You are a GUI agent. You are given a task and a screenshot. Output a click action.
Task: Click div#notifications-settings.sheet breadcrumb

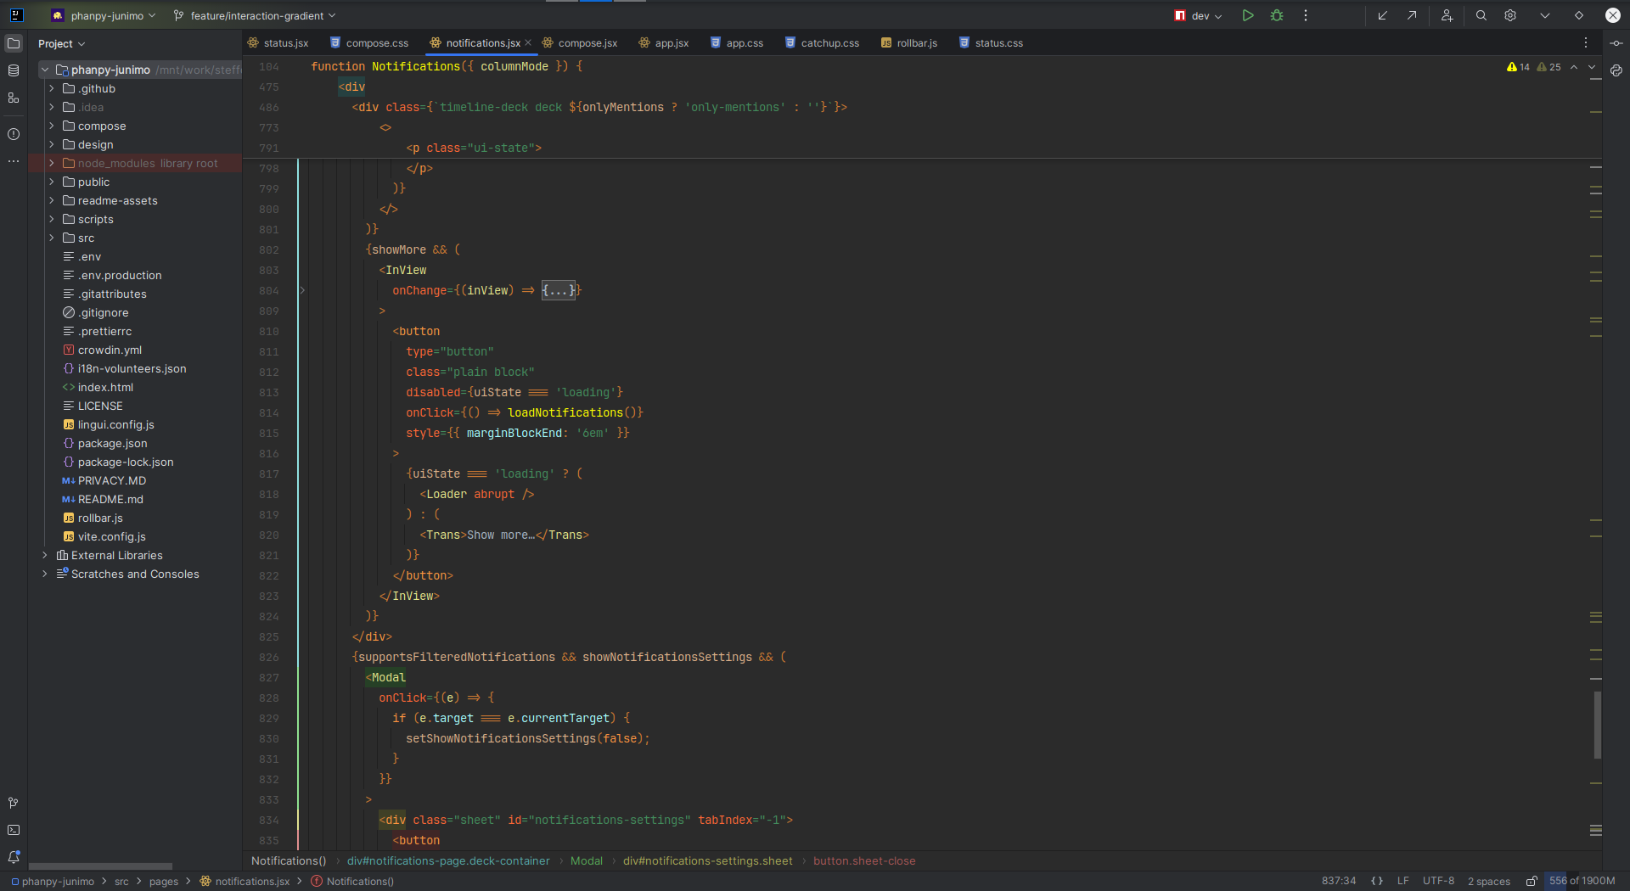708,860
